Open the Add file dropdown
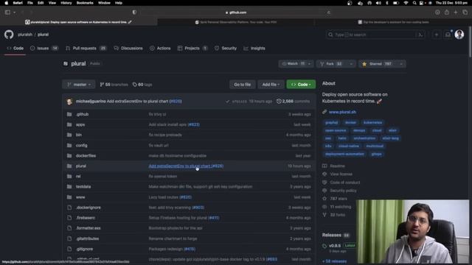472x265 pixels. pos(271,85)
